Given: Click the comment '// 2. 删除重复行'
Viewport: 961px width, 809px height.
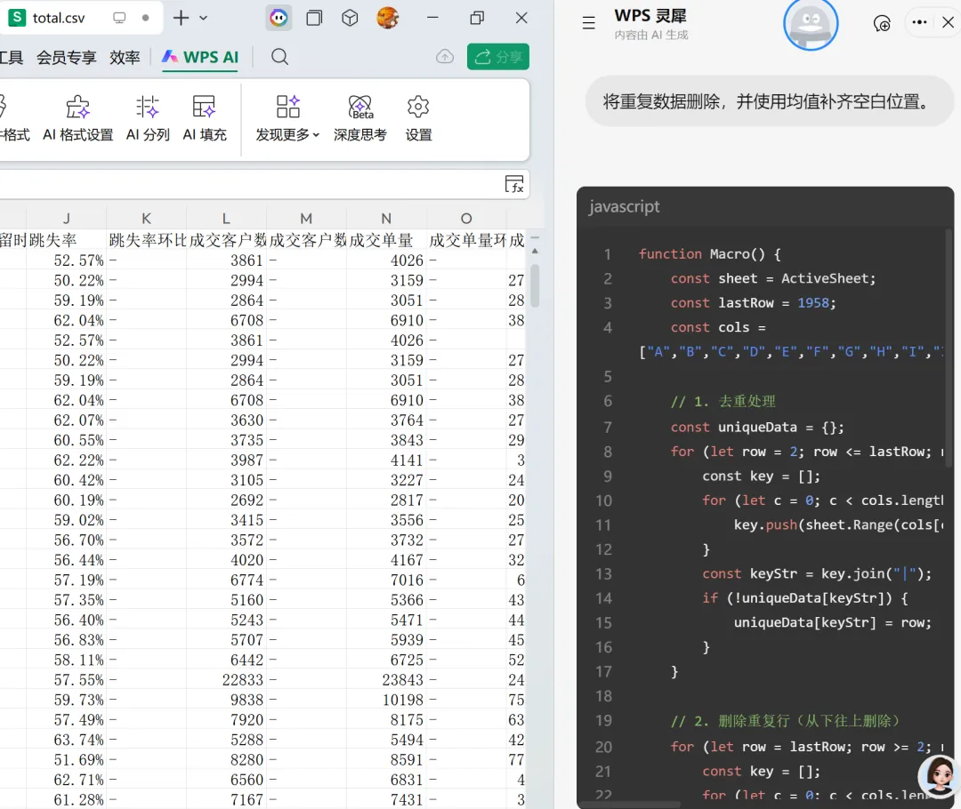Looking at the screenshot, I should [x=785, y=721].
